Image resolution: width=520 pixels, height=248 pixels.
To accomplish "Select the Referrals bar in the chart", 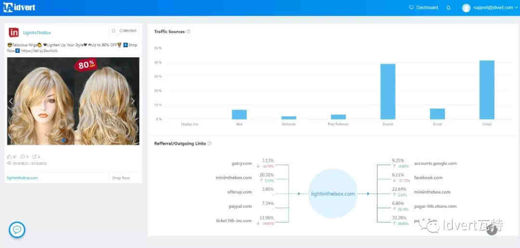I will click(x=289, y=117).
